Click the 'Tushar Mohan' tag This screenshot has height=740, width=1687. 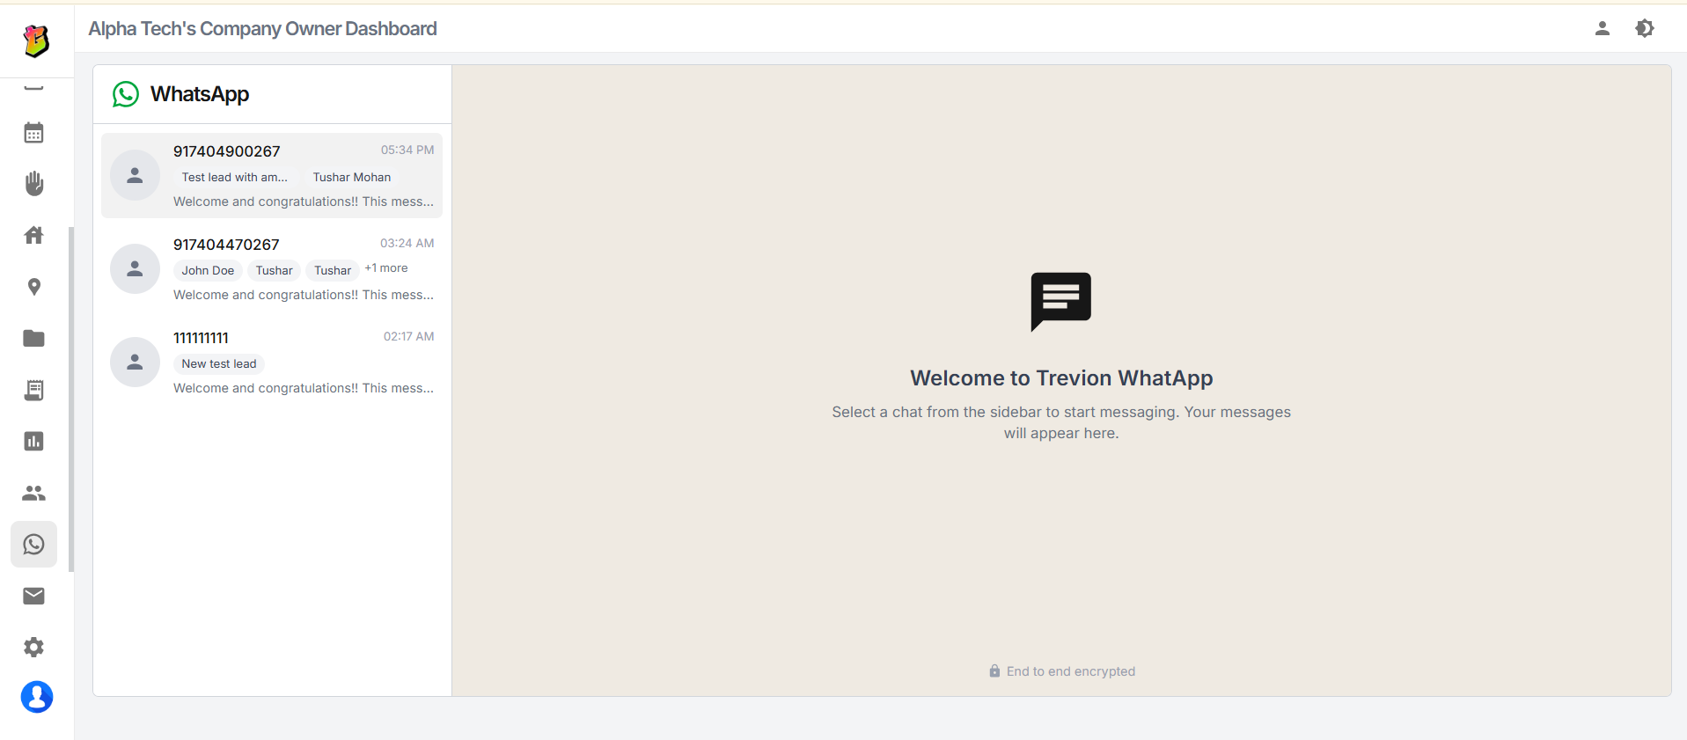tap(352, 177)
